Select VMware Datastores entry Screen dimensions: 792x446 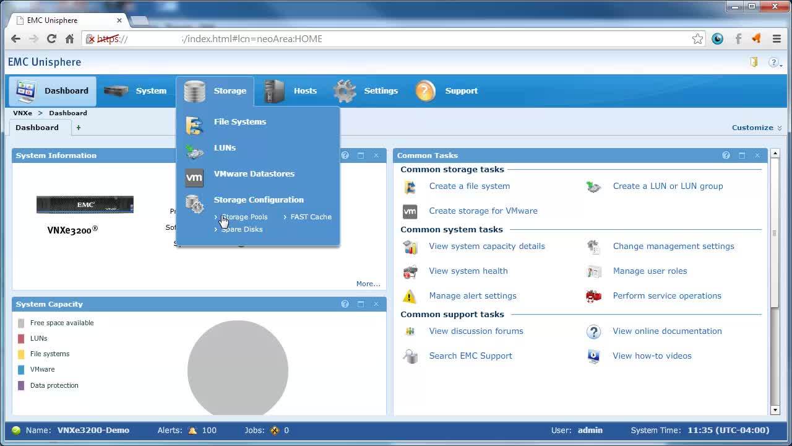(254, 173)
